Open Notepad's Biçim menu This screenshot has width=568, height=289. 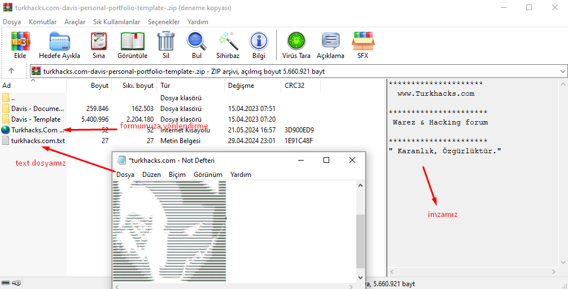(x=177, y=175)
